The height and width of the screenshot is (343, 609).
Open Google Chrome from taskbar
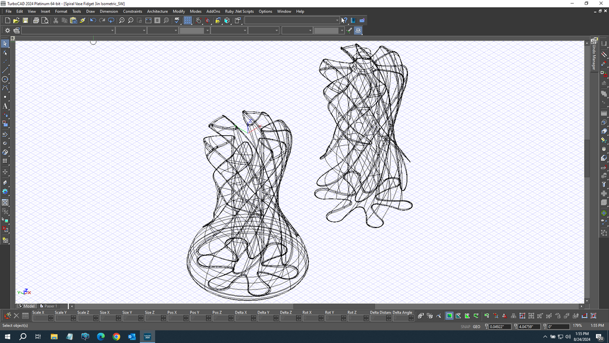116,337
